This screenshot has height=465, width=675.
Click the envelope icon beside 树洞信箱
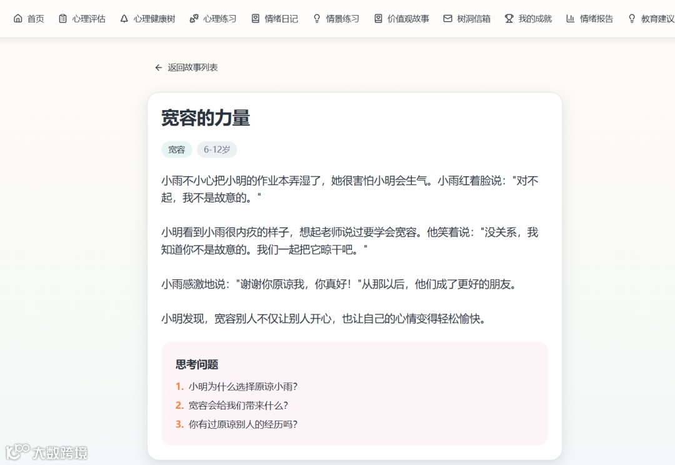(447, 19)
